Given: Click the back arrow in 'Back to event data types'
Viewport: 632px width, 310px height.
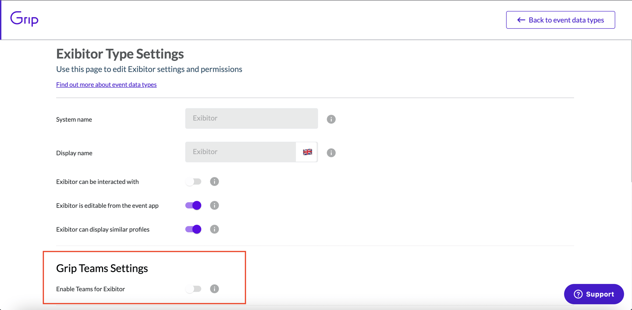Looking at the screenshot, I should [x=521, y=20].
